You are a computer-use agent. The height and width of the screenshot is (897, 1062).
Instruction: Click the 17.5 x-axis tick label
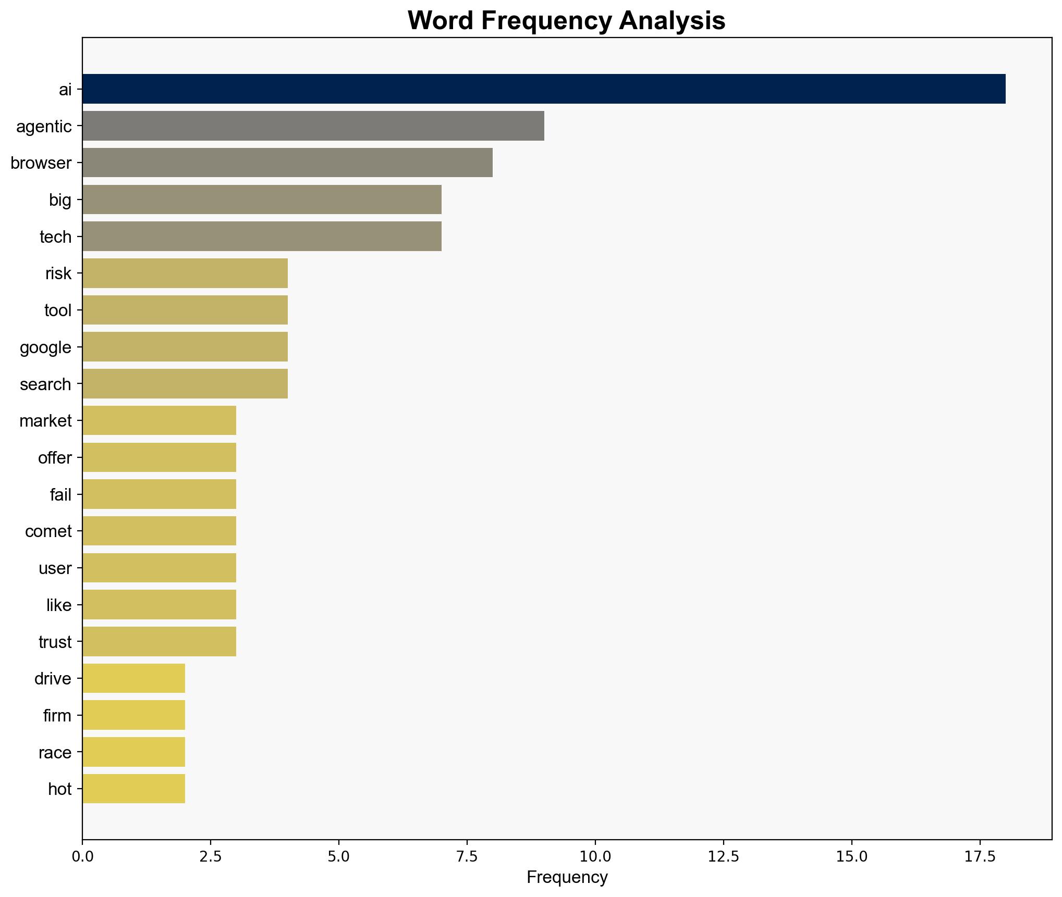[980, 857]
